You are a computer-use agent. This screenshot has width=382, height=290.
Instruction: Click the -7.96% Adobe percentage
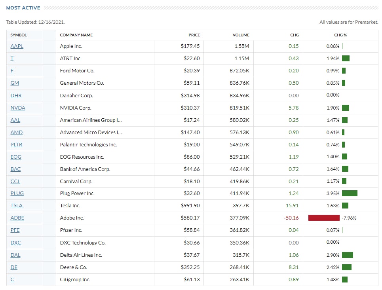click(x=349, y=218)
